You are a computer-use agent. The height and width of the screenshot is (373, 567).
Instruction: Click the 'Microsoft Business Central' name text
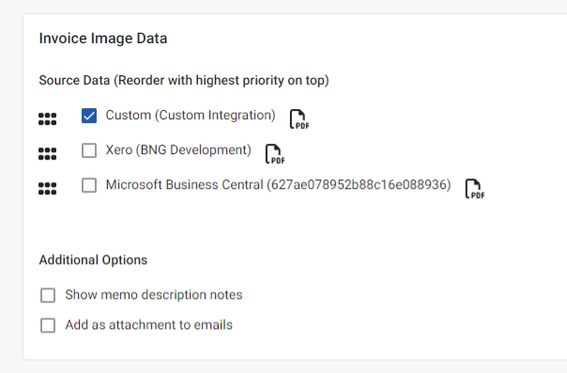click(x=184, y=185)
